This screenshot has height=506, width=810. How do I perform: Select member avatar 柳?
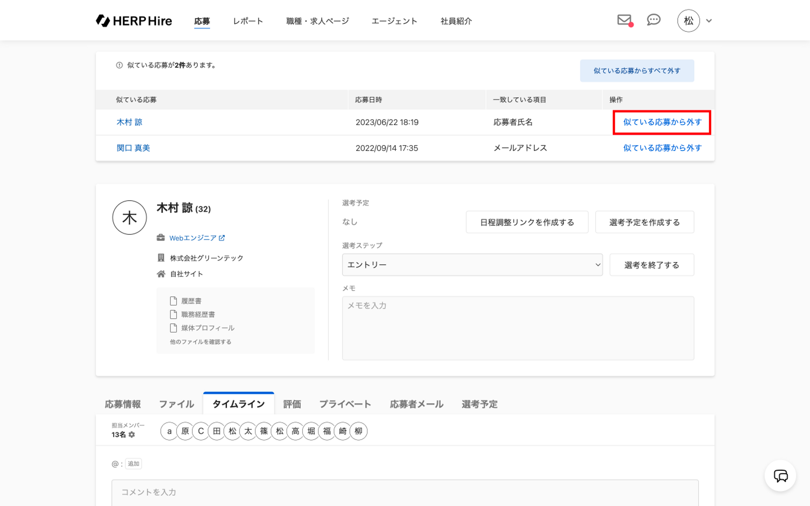tap(359, 431)
